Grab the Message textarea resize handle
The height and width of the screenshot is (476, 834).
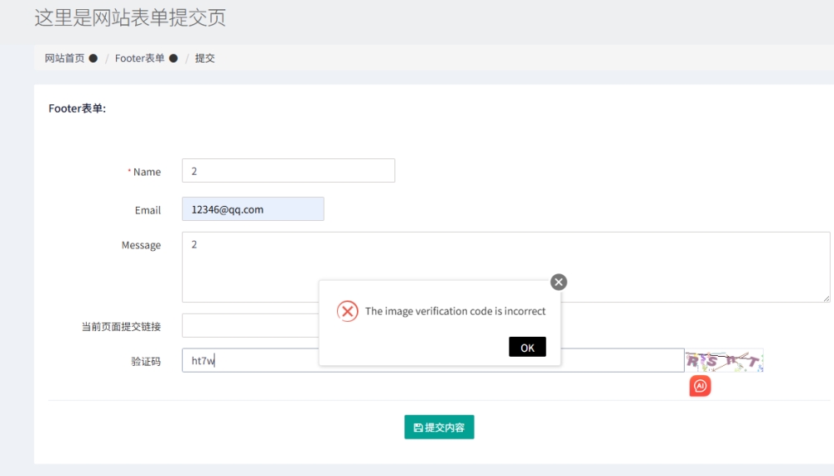(x=826, y=298)
